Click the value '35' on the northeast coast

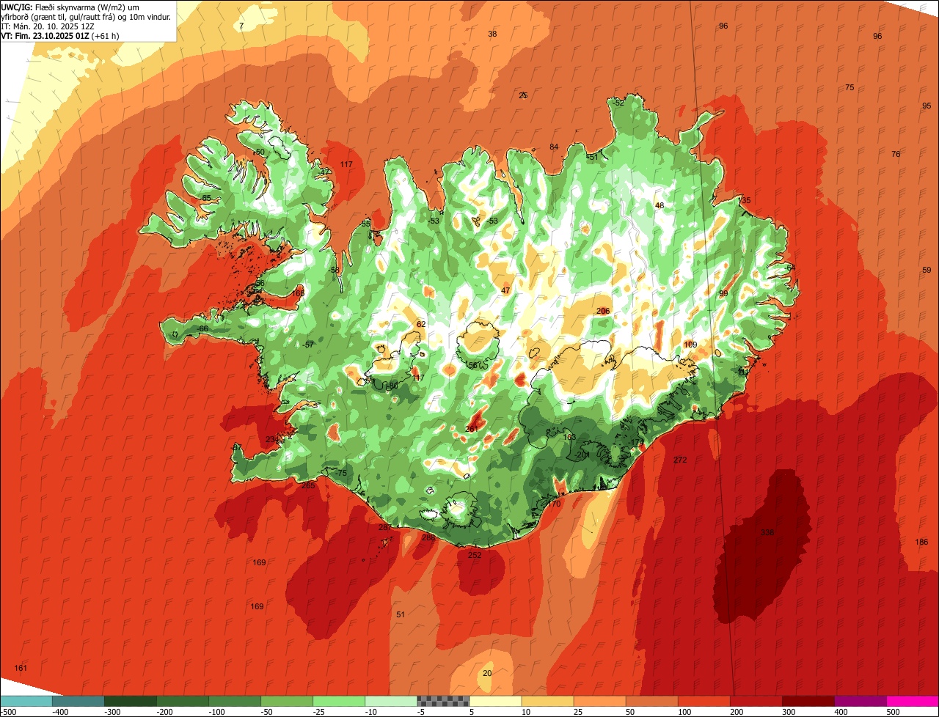tap(746, 200)
